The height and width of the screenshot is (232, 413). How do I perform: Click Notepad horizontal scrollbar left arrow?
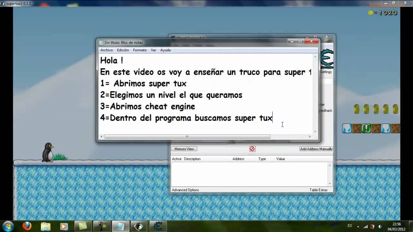[101, 137]
